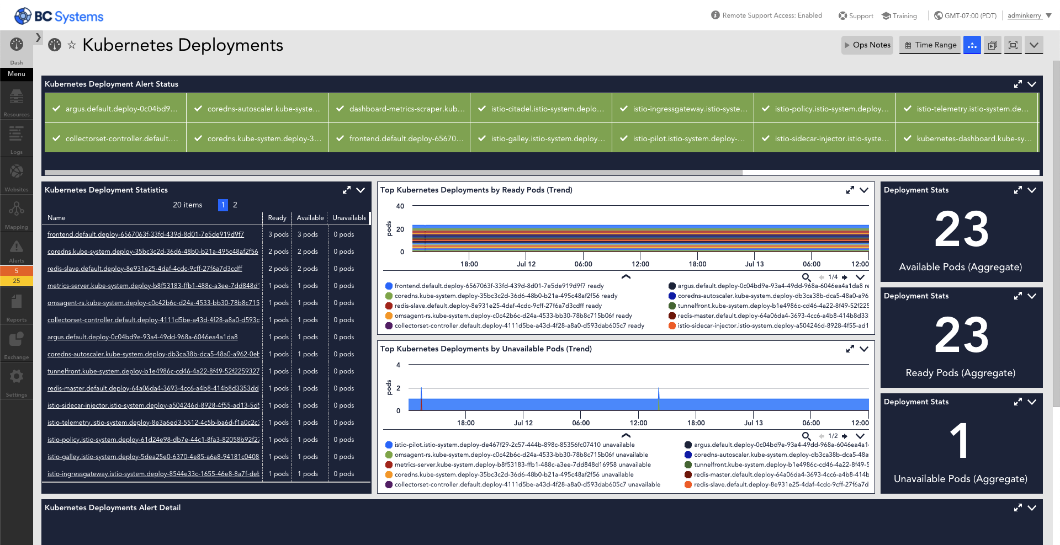This screenshot has height=545, width=1060.
Task: Open Logs in the sidebar
Action: (17, 140)
